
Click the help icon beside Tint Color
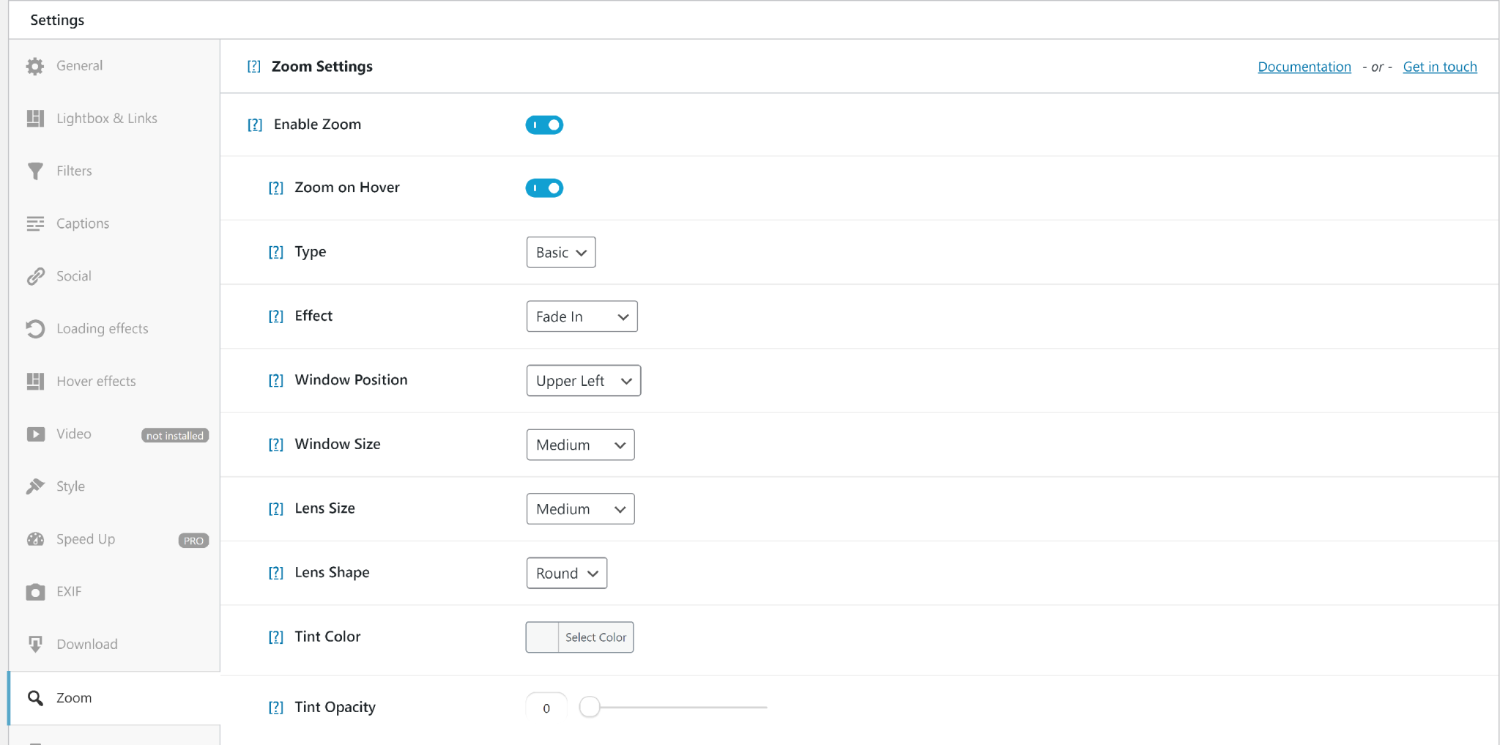point(275,637)
